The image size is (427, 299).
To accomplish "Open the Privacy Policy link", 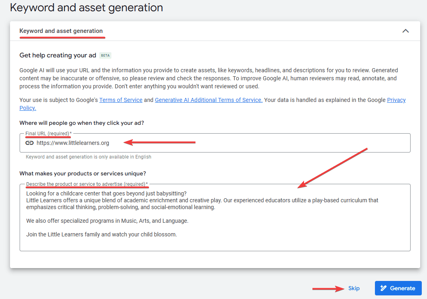I will [396, 100].
